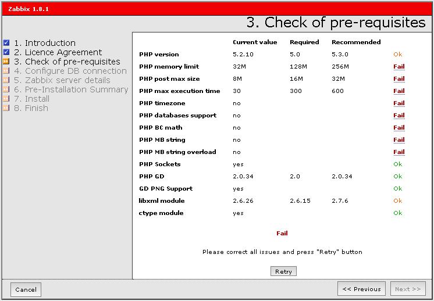
Task: Click the checkmark icon beside Licence Agreement
Action: (x=6, y=52)
